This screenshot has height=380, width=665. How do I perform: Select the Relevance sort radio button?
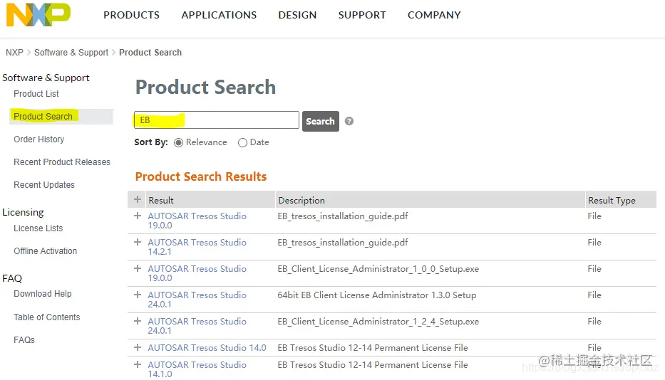click(179, 142)
